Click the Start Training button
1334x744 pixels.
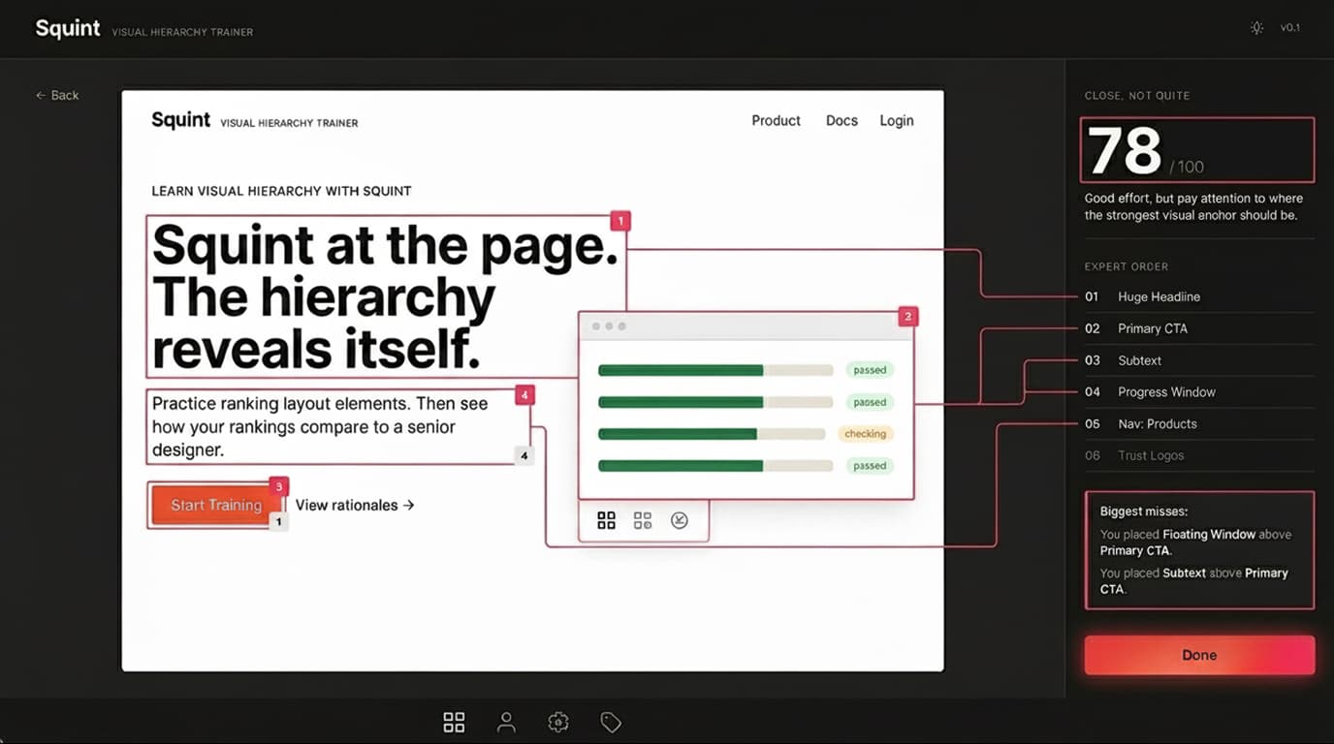[216, 505]
